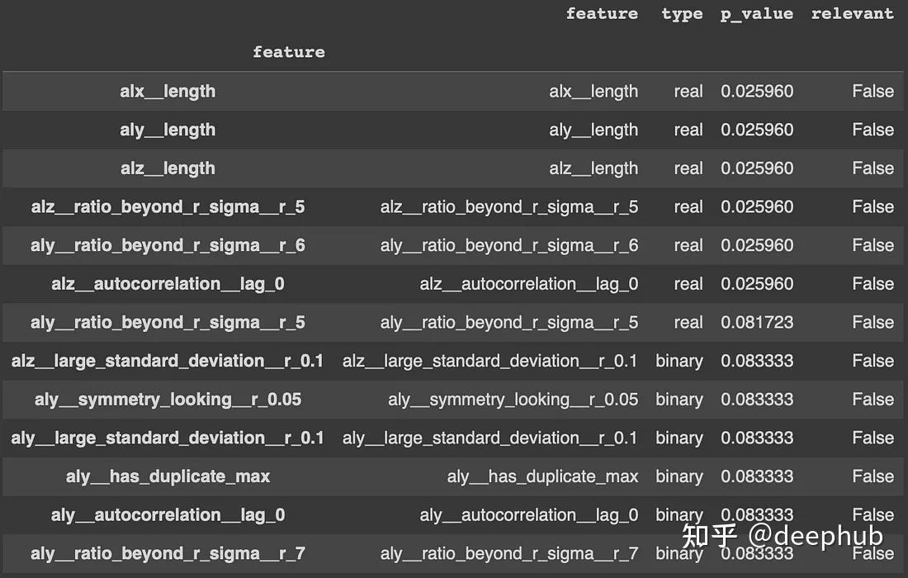
Task: Select the alz__ratio_beyond_r_sigma__r_5 row
Action: [x=168, y=206]
